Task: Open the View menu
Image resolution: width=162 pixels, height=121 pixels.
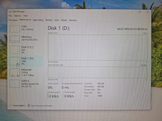Action: click(26, 16)
